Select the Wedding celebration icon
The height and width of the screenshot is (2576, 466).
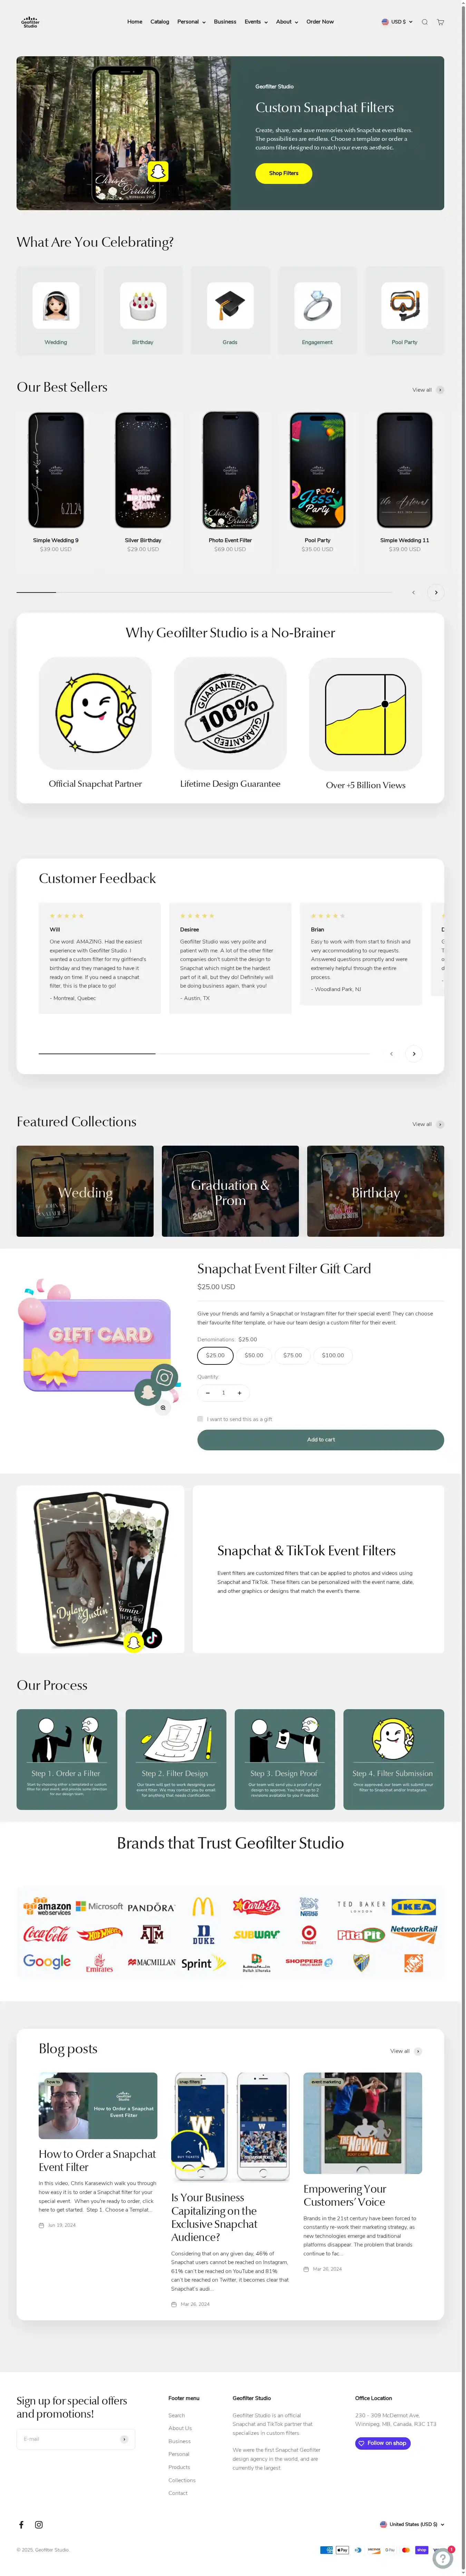(x=56, y=305)
